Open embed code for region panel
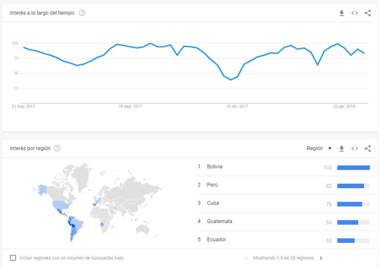The image size is (379, 267). [x=355, y=148]
